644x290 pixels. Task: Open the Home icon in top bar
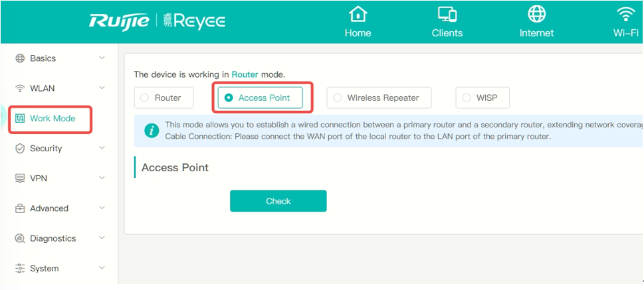358,15
